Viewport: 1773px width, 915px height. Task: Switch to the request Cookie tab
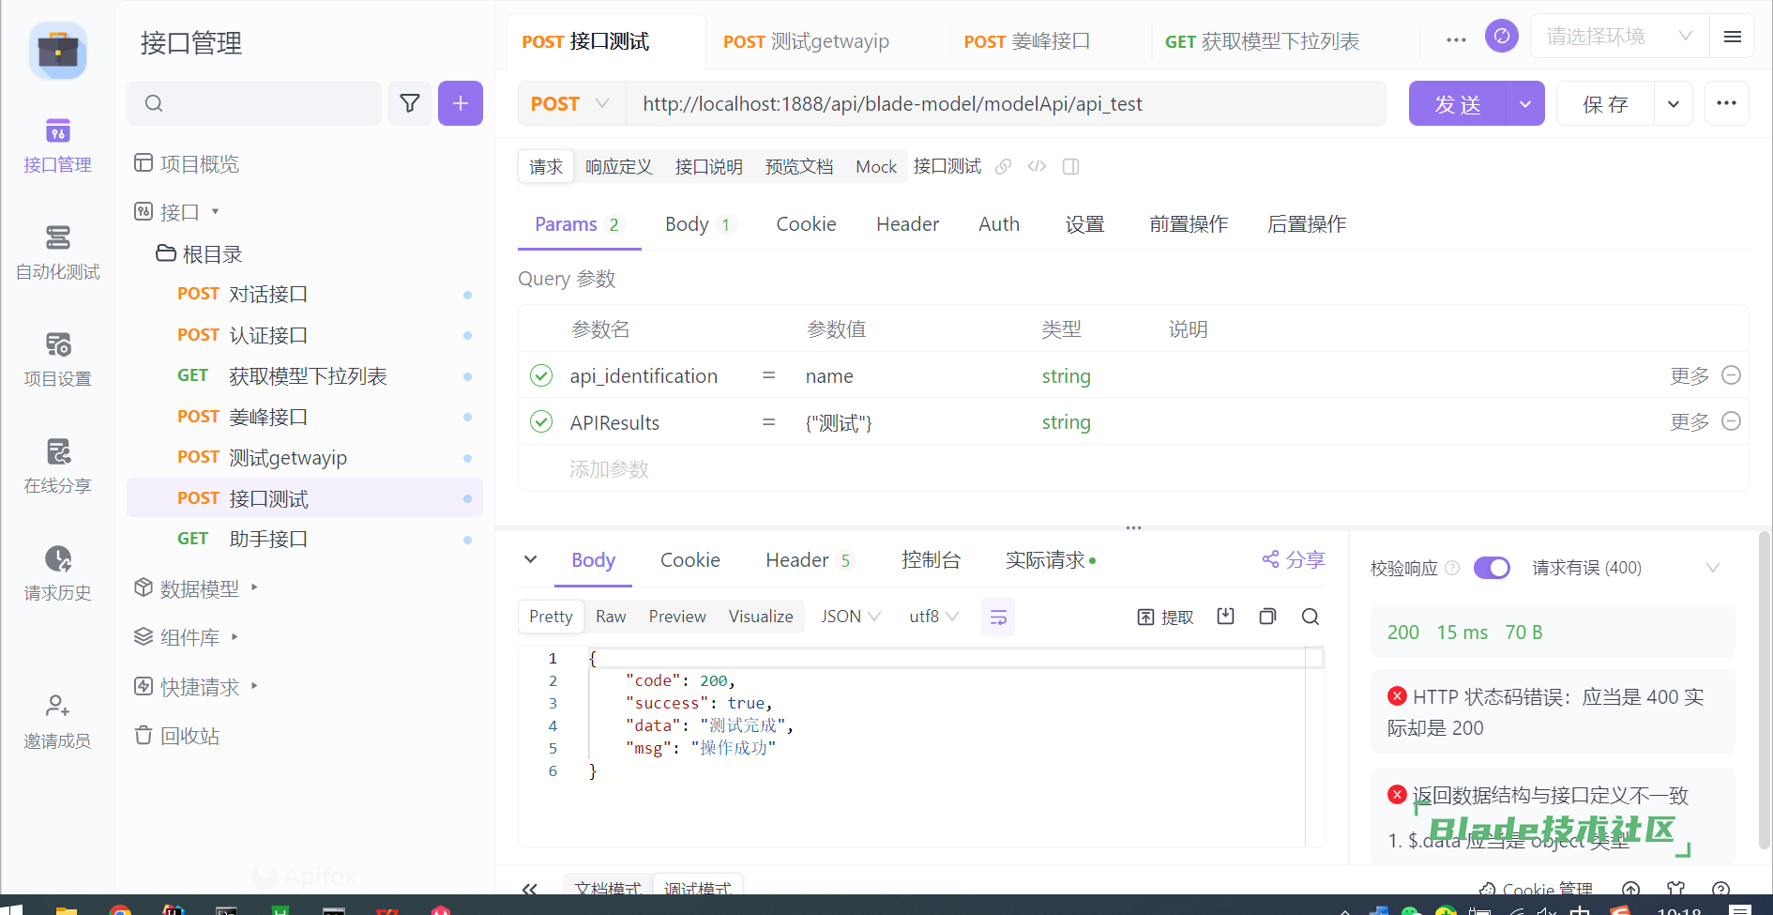pos(806,224)
